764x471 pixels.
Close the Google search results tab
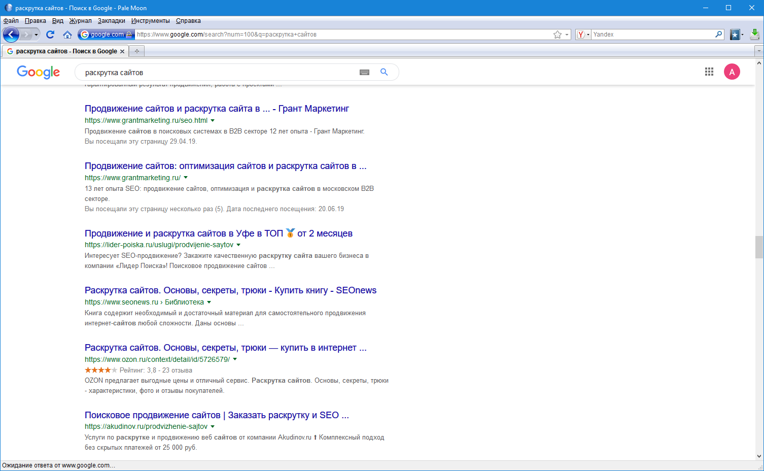point(122,51)
